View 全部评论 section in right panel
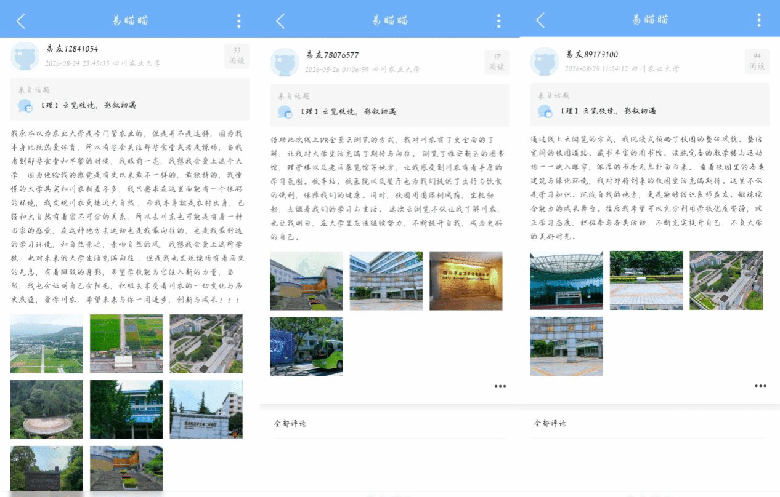780x497 pixels. (550, 423)
